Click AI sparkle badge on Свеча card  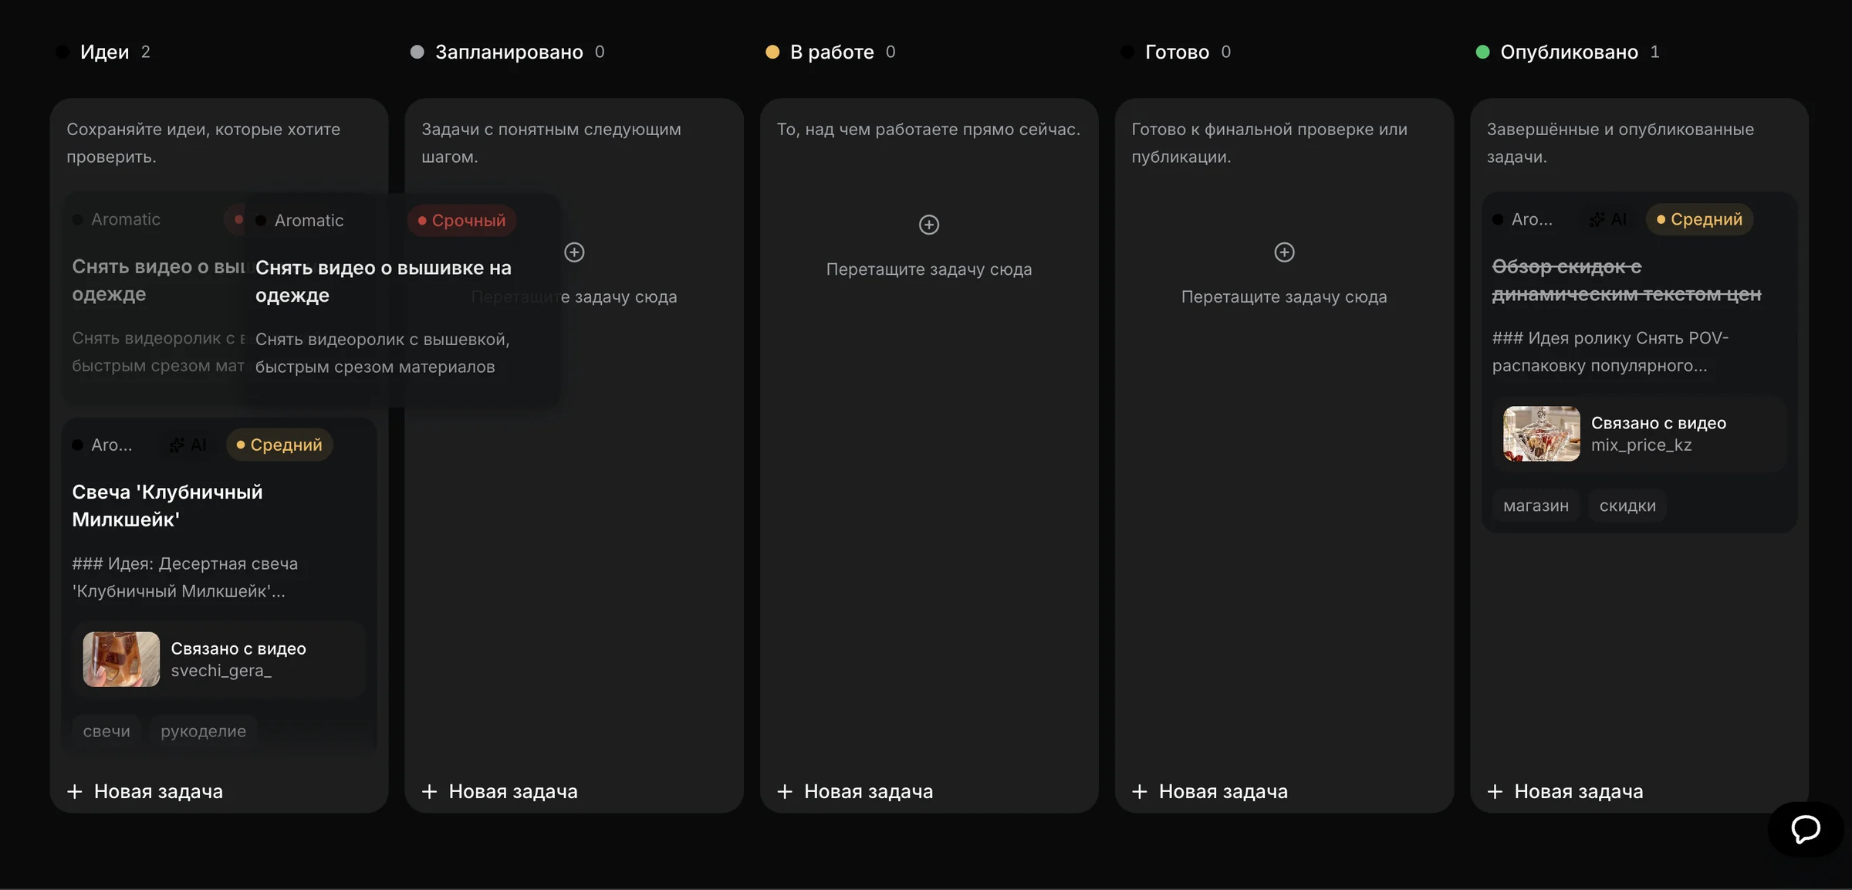(x=188, y=445)
